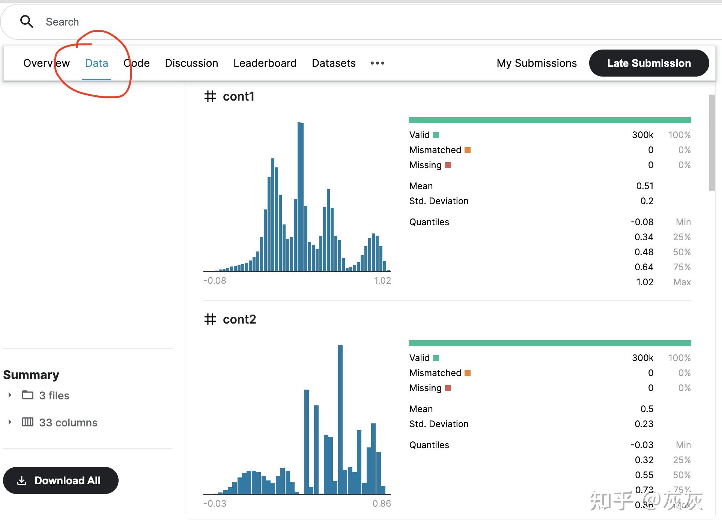Expand the 3 files tree arrow
Viewport: 722px width, 530px height.
coord(10,395)
